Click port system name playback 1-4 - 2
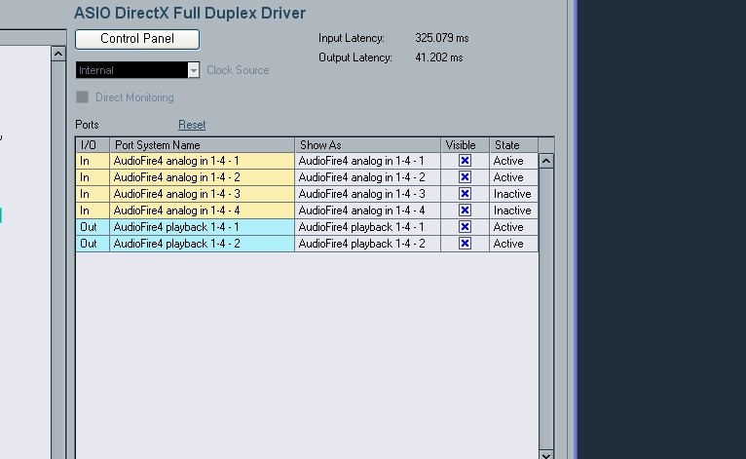The height and width of the screenshot is (459, 746). (203, 244)
